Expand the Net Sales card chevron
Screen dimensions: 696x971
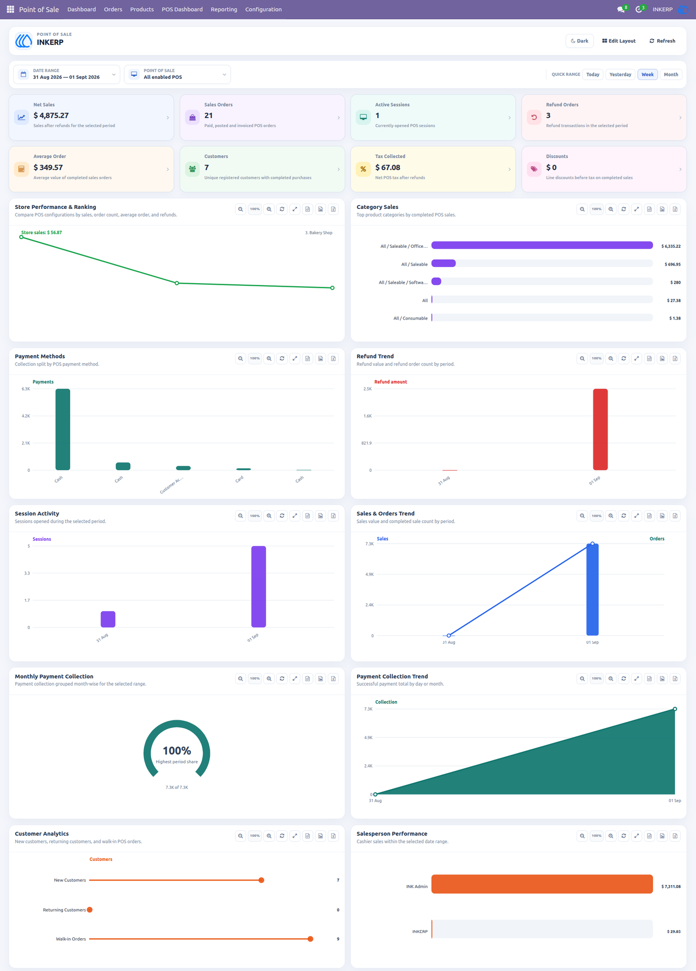click(x=168, y=118)
